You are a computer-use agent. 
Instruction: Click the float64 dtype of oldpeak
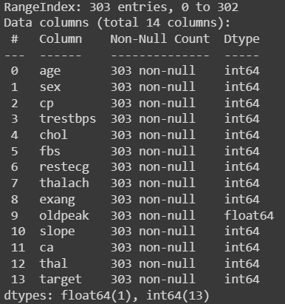pos(249,215)
